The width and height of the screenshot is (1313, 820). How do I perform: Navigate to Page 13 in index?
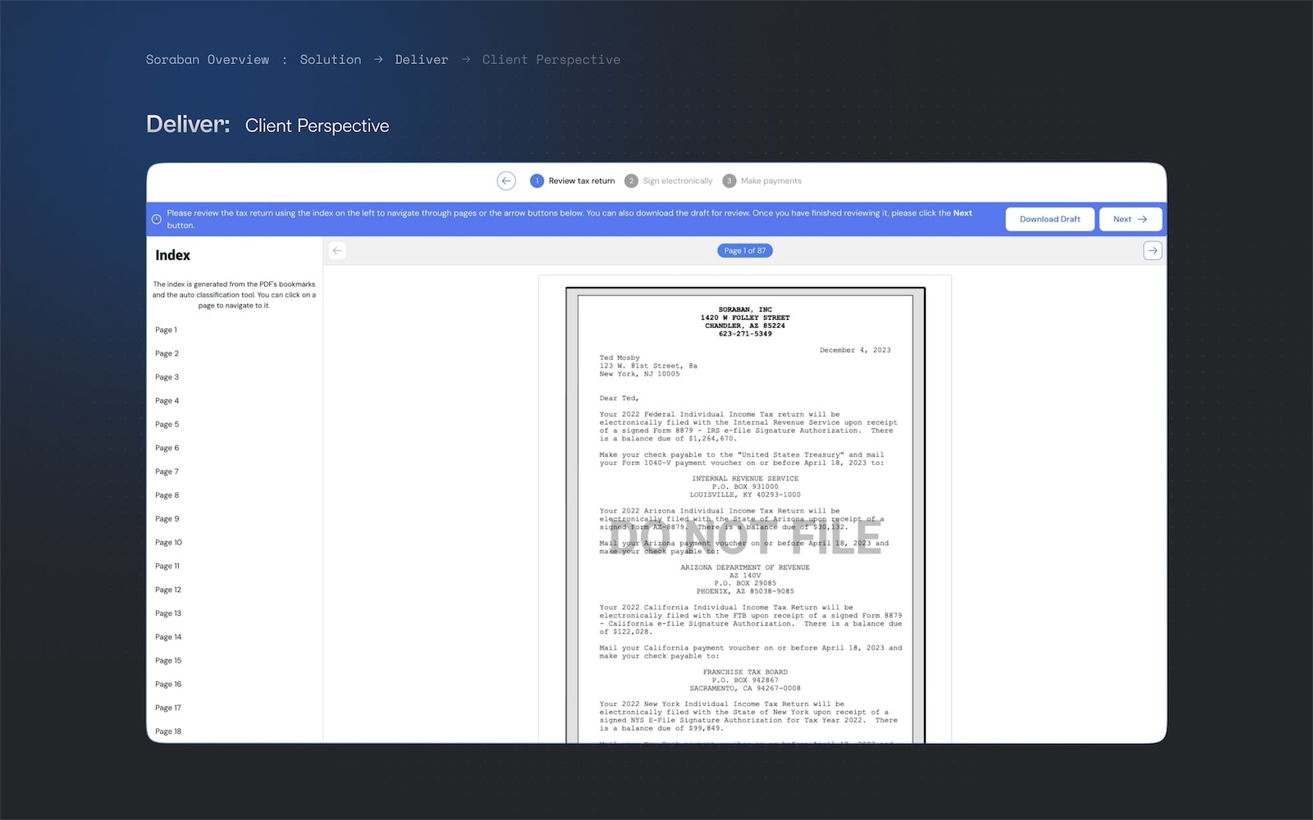[x=168, y=613]
